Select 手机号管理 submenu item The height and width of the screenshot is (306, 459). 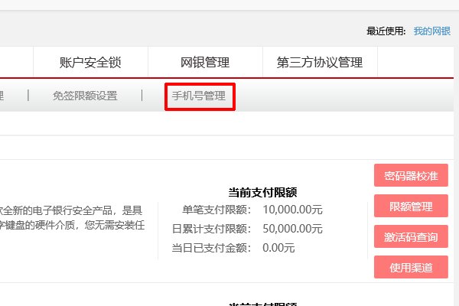click(x=199, y=96)
